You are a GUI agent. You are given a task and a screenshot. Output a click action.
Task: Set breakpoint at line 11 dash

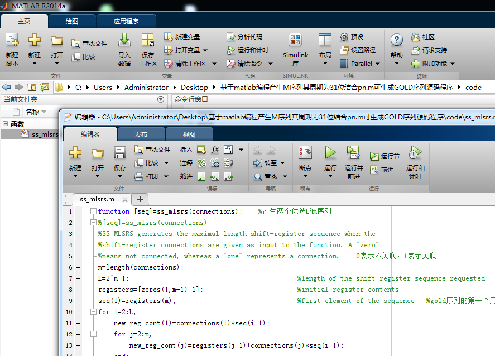[78, 323]
